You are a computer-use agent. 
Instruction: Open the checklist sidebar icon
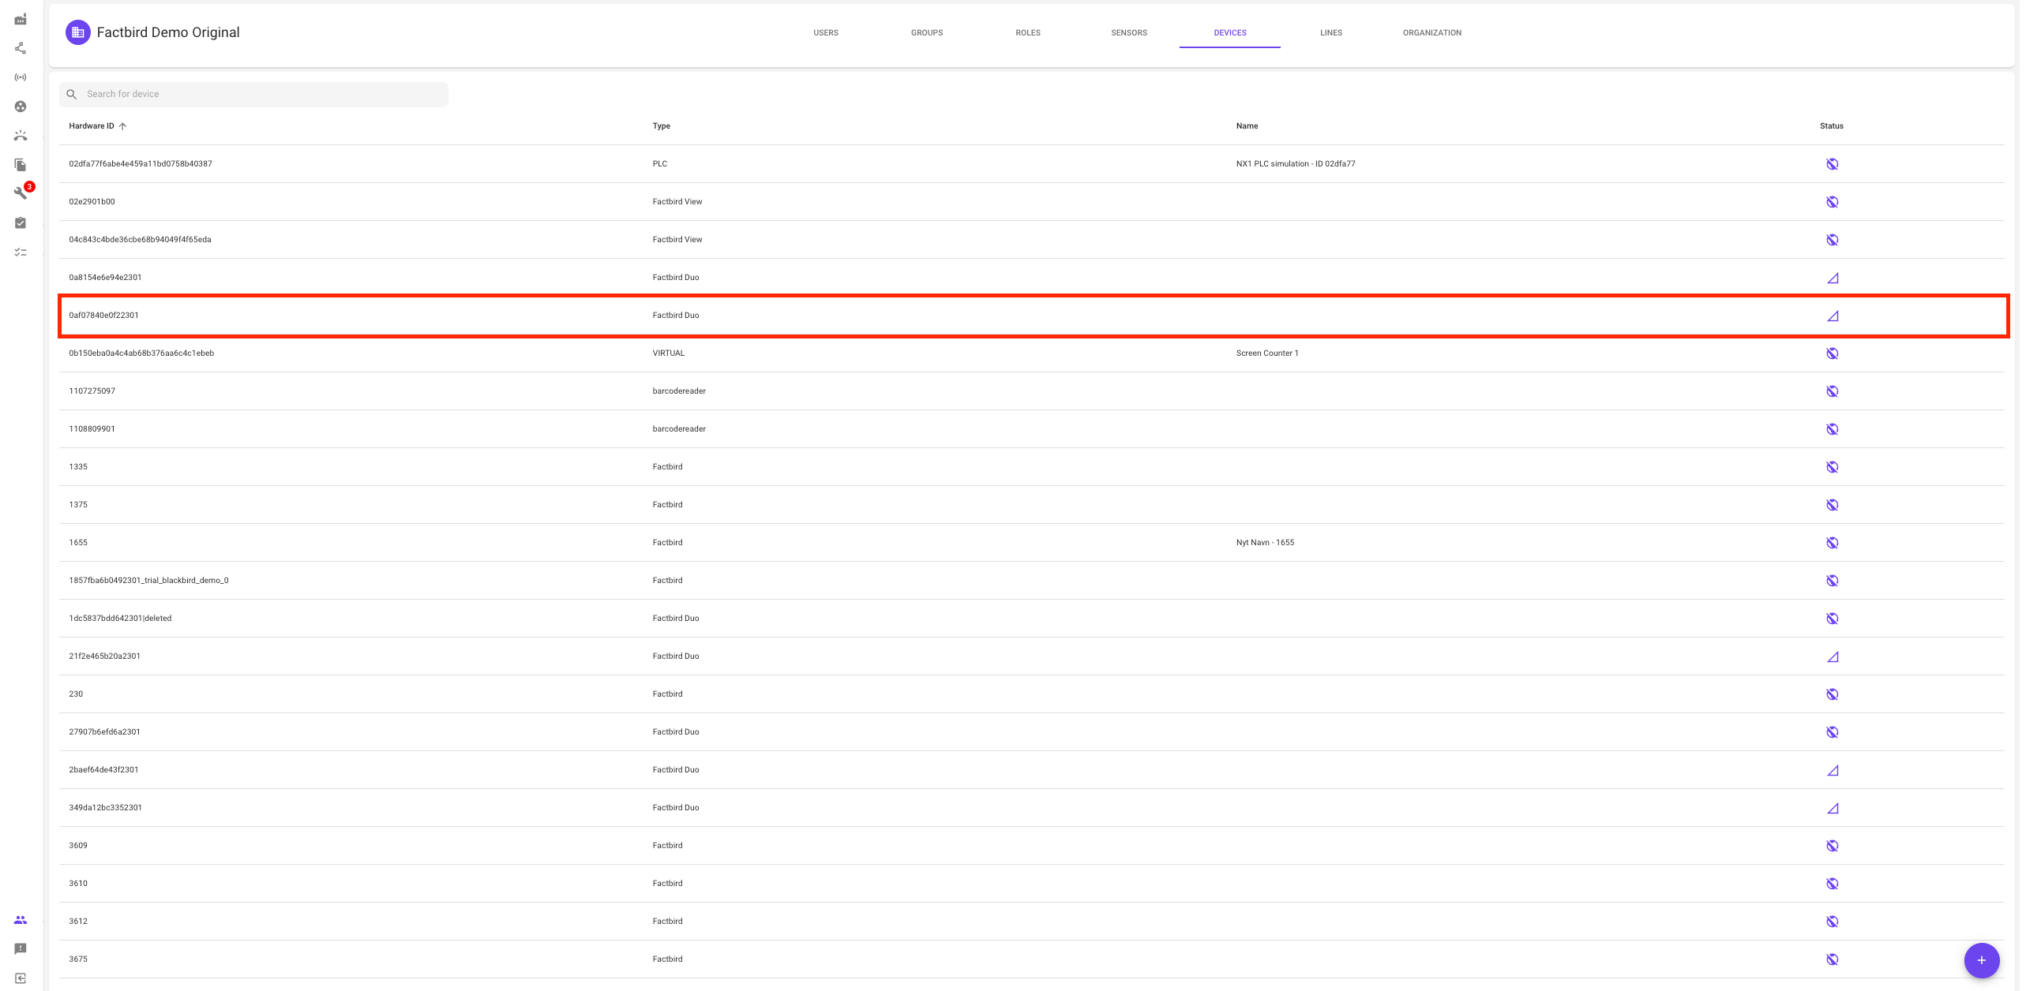tap(21, 252)
